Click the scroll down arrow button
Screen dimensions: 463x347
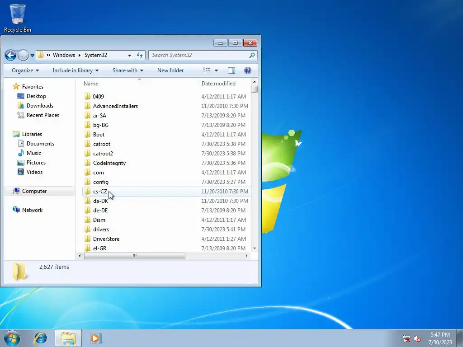[255, 248]
